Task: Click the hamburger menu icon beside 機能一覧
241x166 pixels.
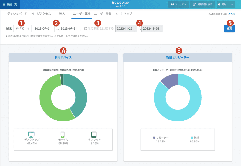Action: coord(4,4)
